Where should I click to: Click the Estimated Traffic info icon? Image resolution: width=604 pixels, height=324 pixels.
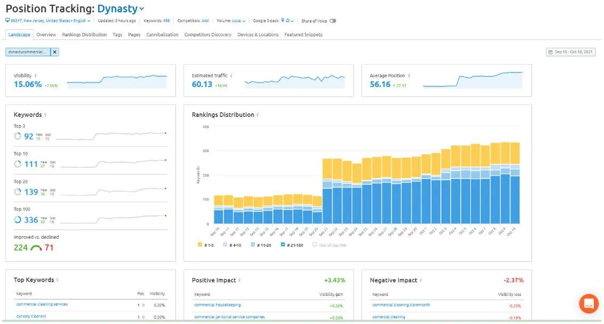coord(231,76)
